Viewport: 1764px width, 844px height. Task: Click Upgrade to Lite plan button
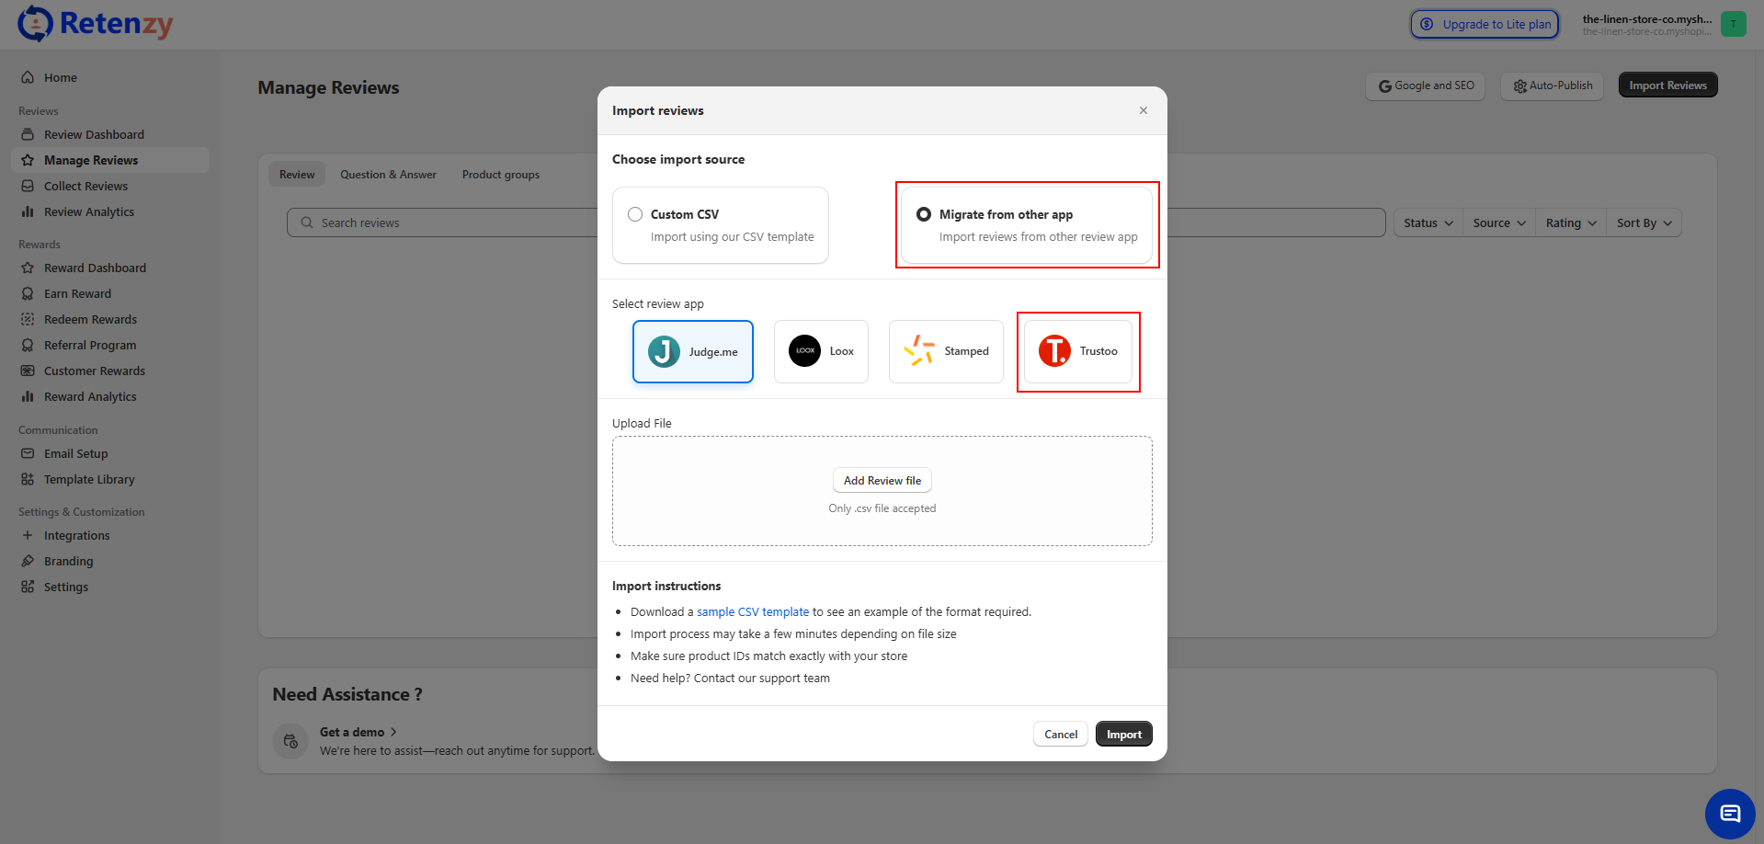coord(1485,24)
